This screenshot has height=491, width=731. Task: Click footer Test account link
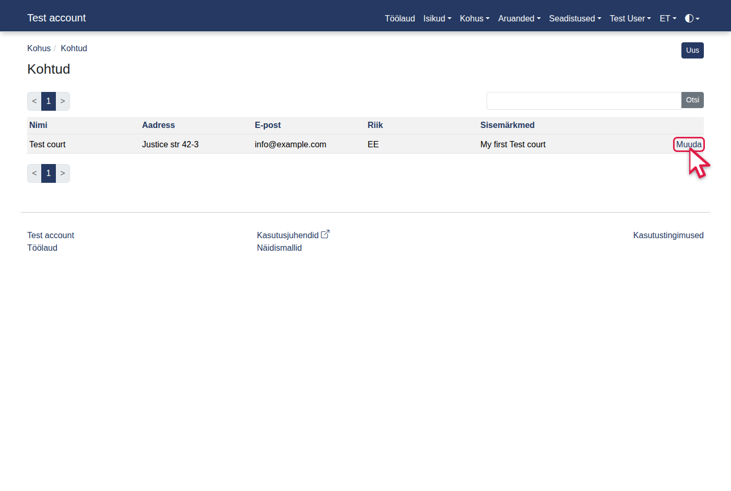point(51,235)
